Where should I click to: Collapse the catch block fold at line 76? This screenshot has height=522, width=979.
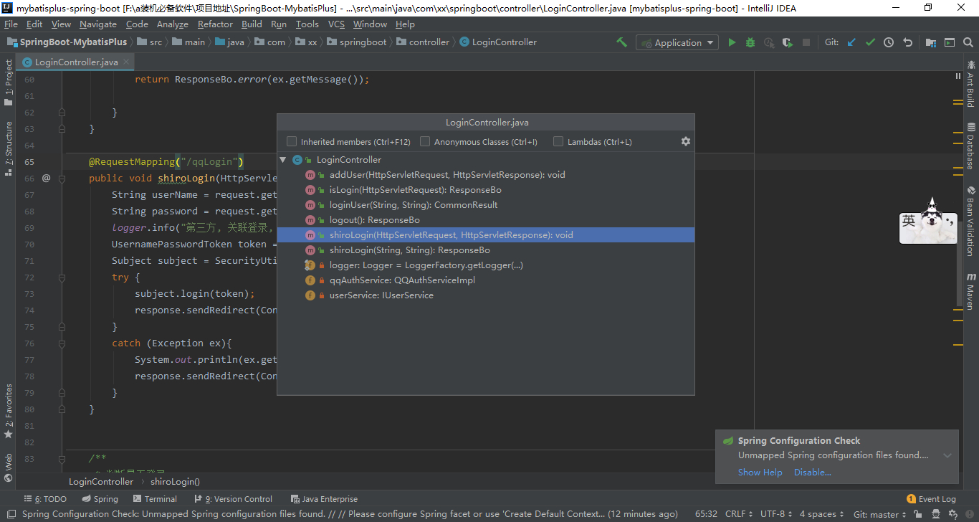tap(62, 343)
